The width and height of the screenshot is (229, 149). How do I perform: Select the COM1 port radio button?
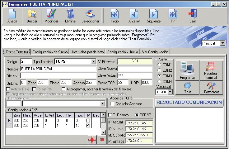coord(159,65)
